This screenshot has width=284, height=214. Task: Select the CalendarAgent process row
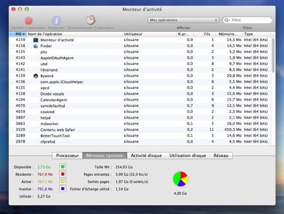[x=140, y=100]
